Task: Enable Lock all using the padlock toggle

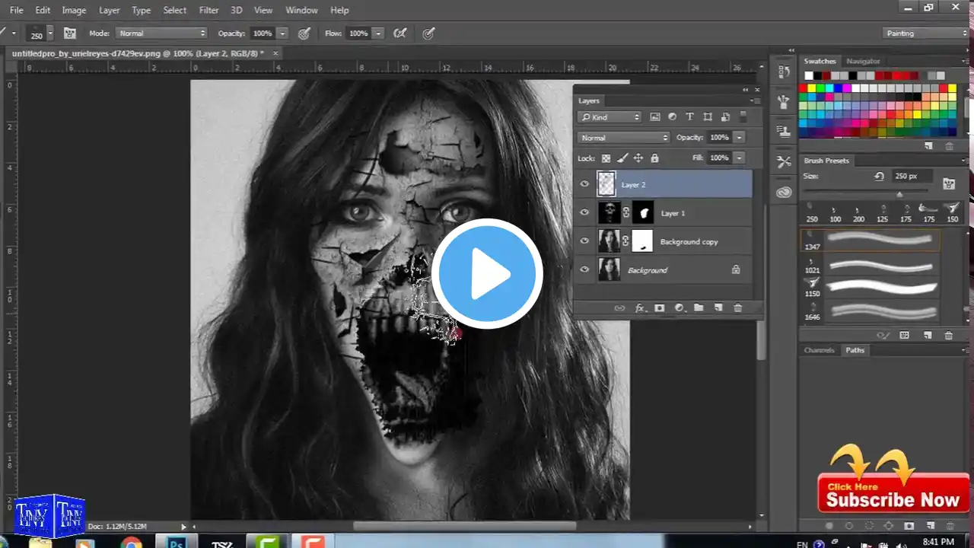Action: 654,158
